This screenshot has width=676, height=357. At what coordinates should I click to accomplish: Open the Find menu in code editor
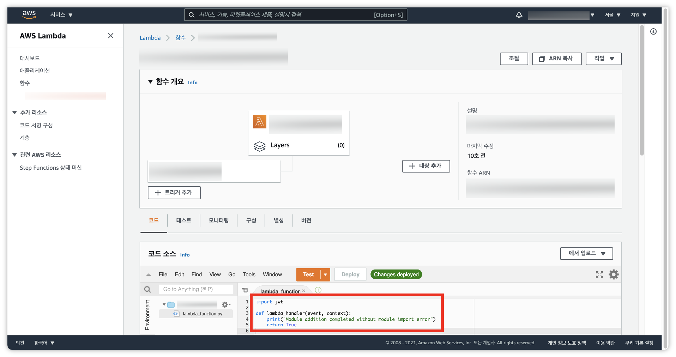coord(197,274)
